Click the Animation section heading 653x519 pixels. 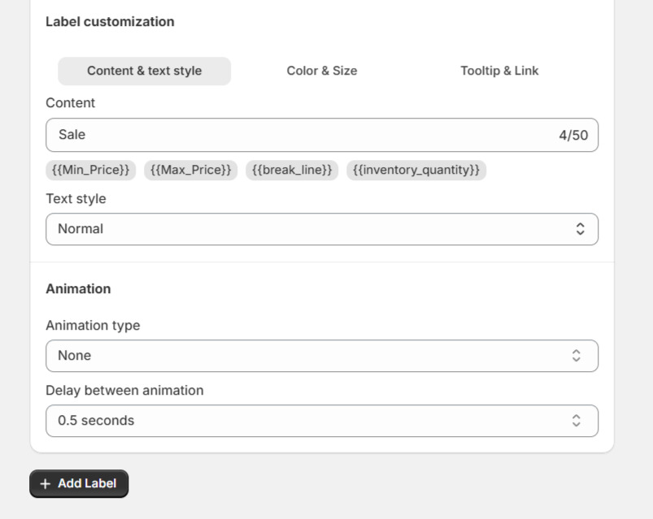pos(78,288)
